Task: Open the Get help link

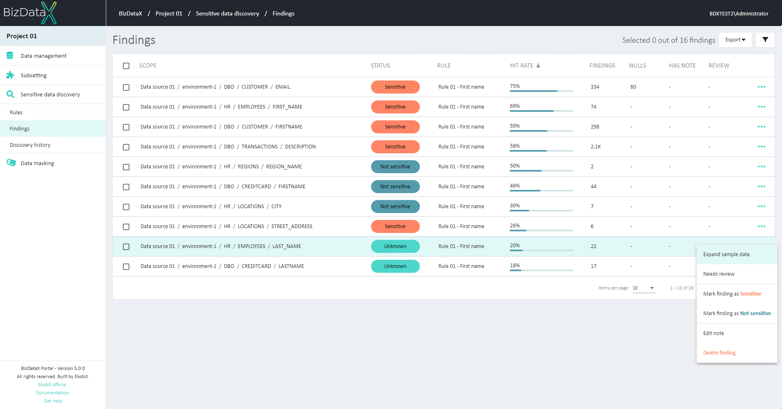Action: click(53, 401)
